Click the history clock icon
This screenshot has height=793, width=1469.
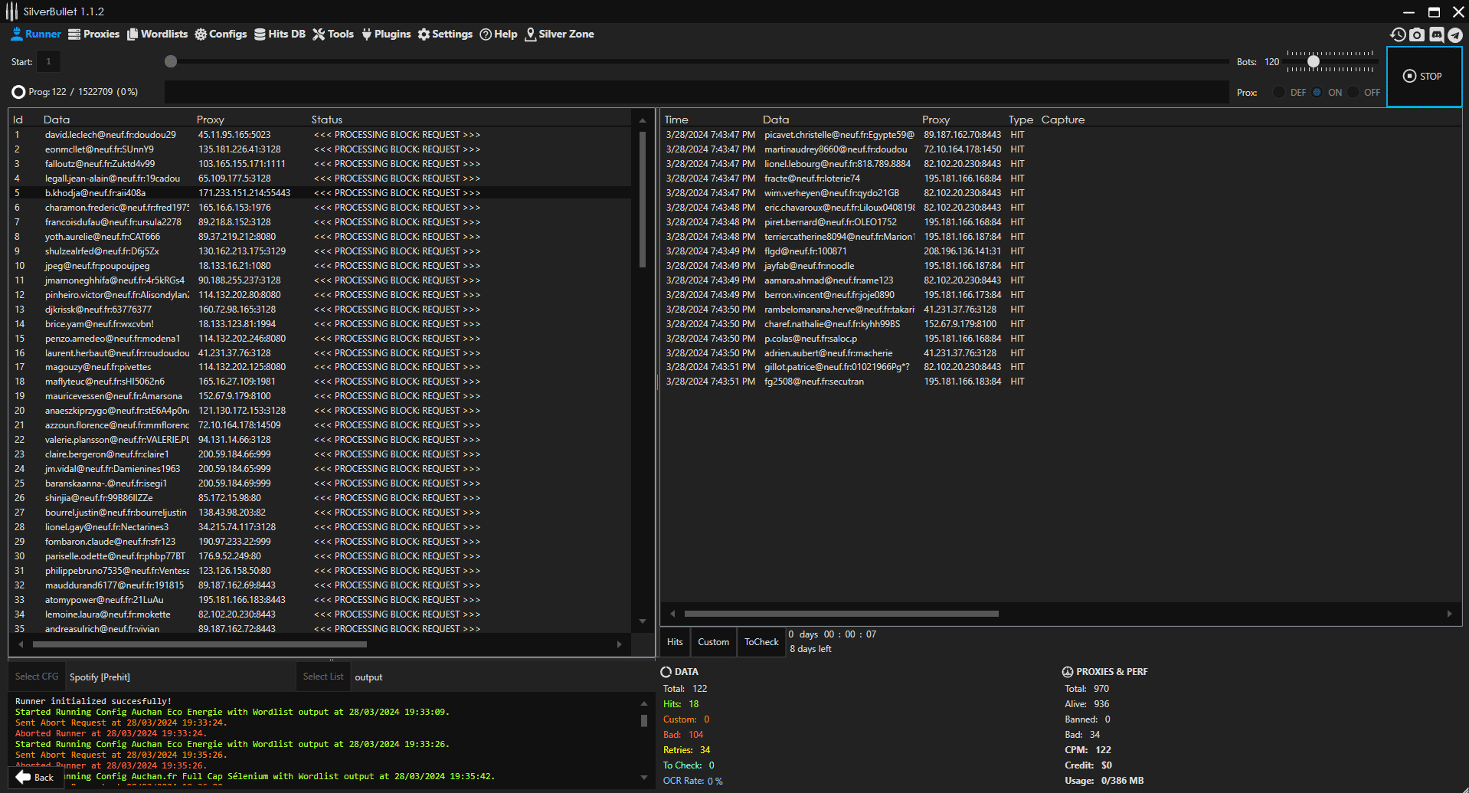(1398, 34)
